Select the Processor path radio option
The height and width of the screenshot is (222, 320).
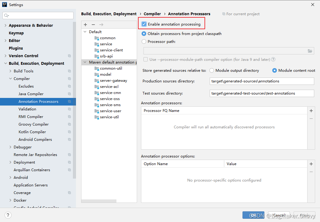tap(144, 41)
